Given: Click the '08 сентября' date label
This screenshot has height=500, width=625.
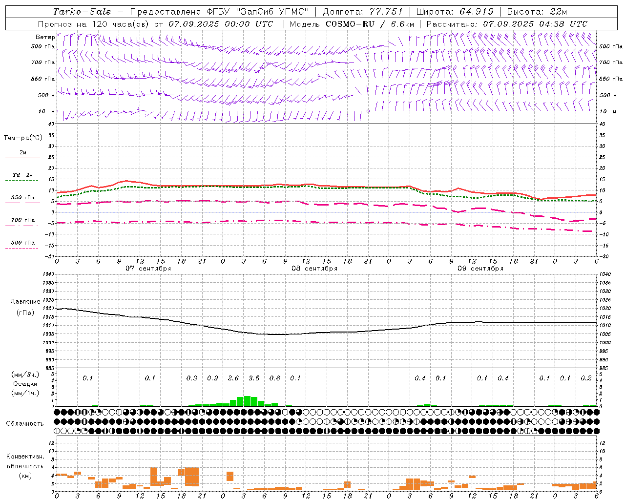Looking at the screenshot, I should pos(314,269).
